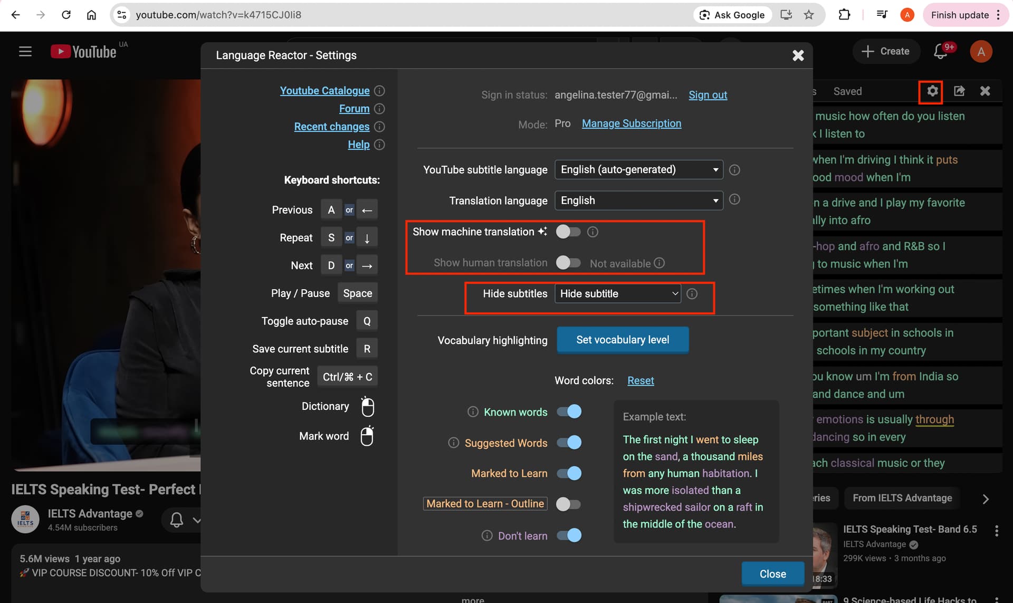Open the Hide subtitle dropdown
The width and height of the screenshot is (1013, 603).
pos(618,294)
